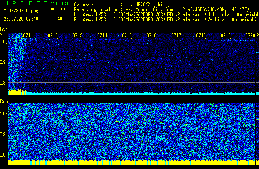Click the 0715 time marker

coord(127,35)
